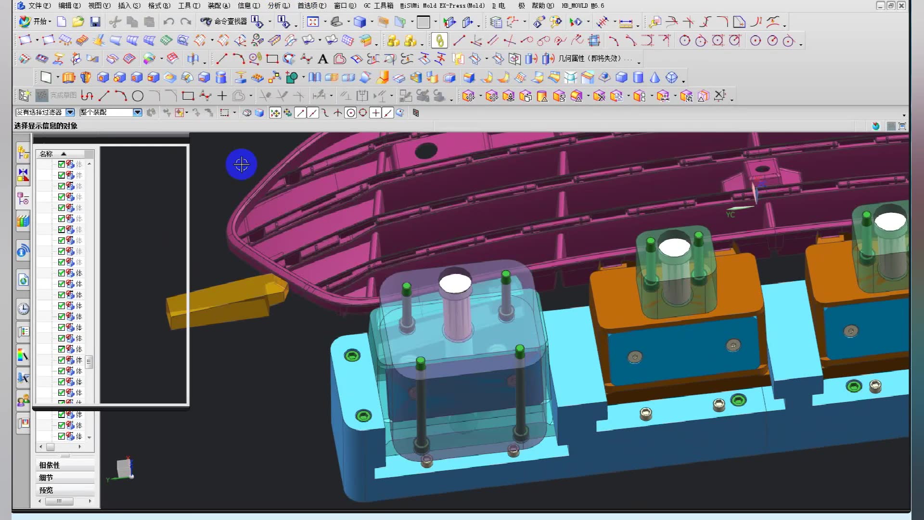Click the clock history icon in sidebar

tap(23, 309)
